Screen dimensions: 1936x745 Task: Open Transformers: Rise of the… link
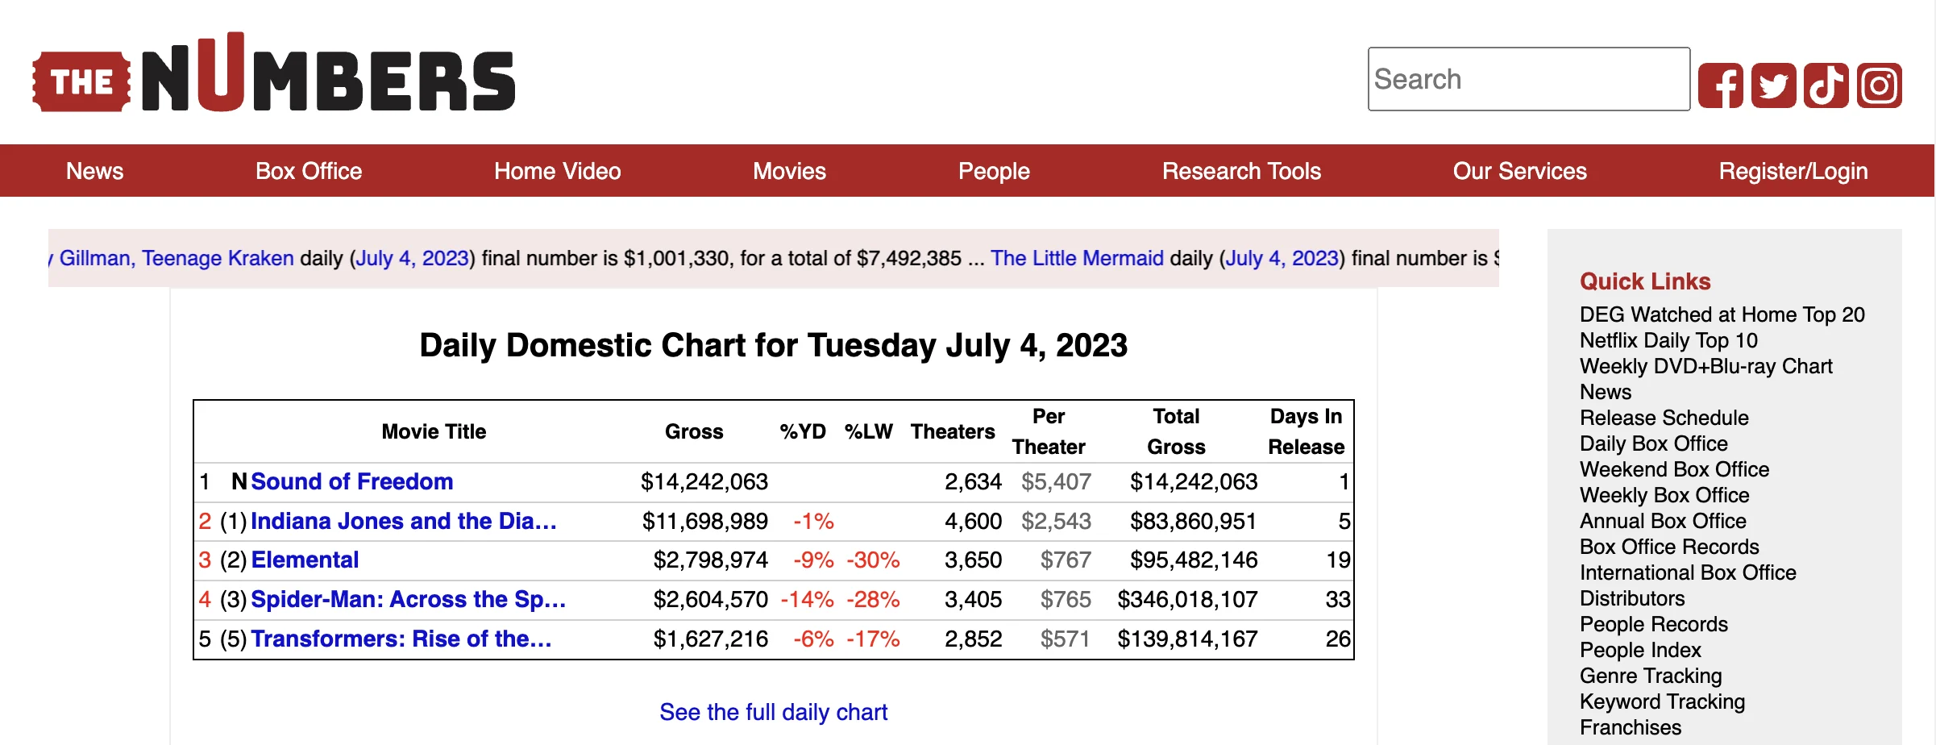pos(401,639)
